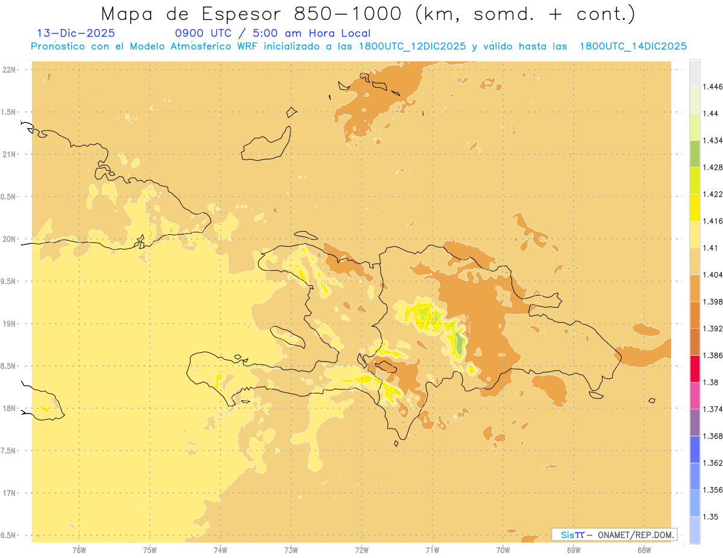Click the colorbar value '1.368'
This screenshot has width=723, height=558.
click(x=713, y=436)
